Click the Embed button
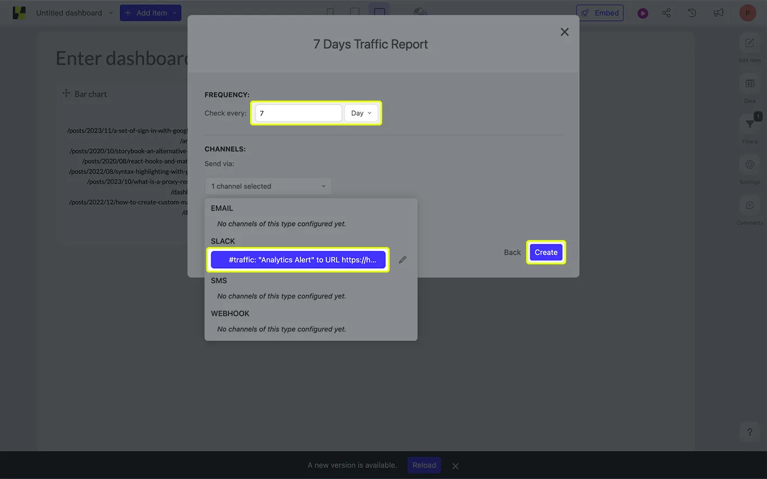767x479 pixels. (x=600, y=13)
